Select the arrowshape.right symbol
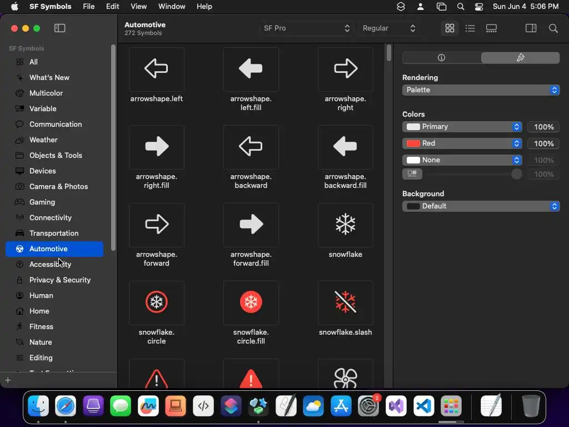This screenshot has width=569, height=427. pyautogui.click(x=345, y=69)
